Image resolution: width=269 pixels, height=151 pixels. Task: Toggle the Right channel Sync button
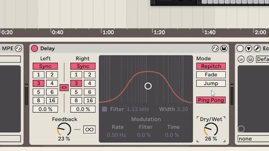(x=83, y=66)
